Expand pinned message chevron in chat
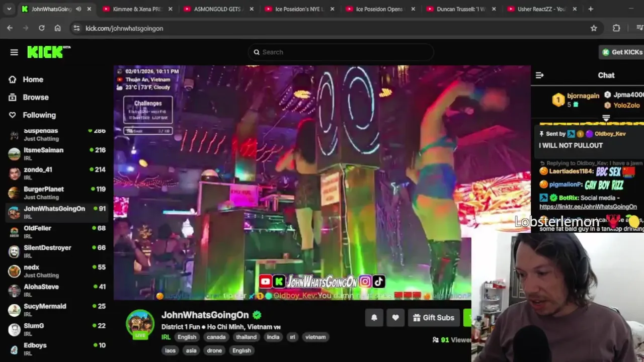Image resolution: width=644 pixels, height=362 pixels. click(606, 118)
